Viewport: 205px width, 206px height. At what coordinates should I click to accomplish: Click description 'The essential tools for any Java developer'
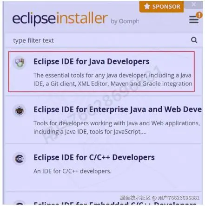point(113,79)
